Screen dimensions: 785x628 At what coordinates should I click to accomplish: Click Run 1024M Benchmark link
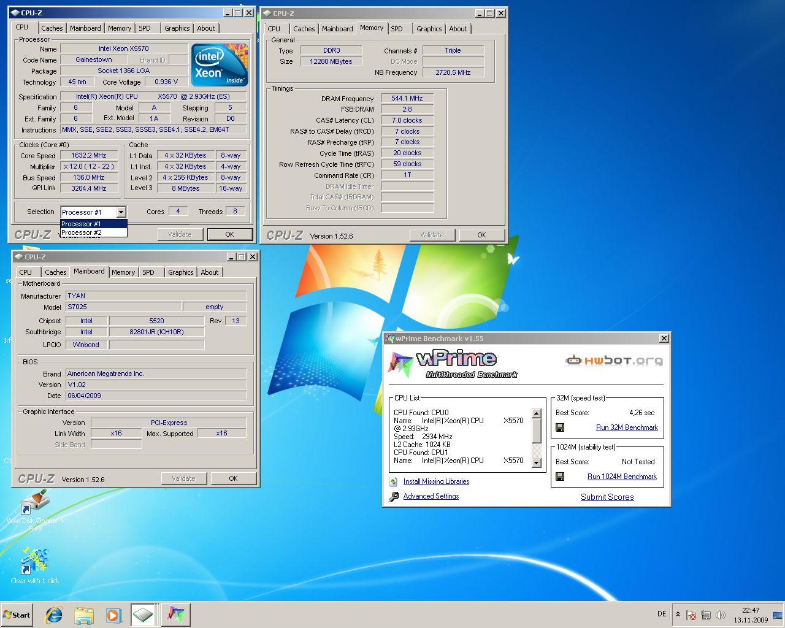[x=622, y=477]
